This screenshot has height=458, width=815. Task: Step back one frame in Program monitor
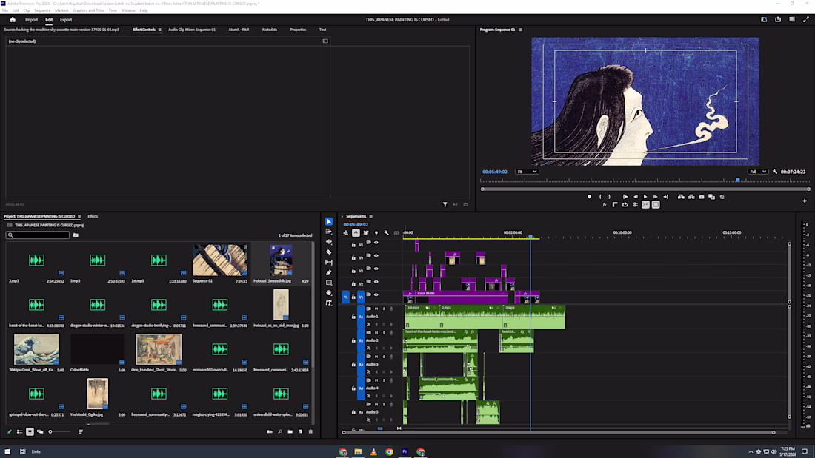[x=635, y=197]
